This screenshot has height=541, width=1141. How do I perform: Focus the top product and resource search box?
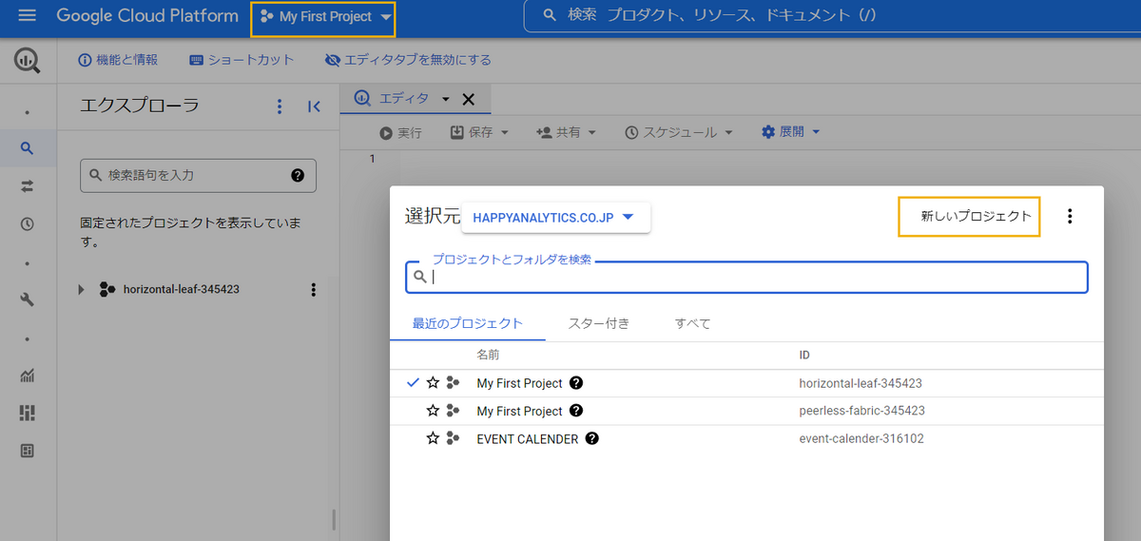coord(832,16)
